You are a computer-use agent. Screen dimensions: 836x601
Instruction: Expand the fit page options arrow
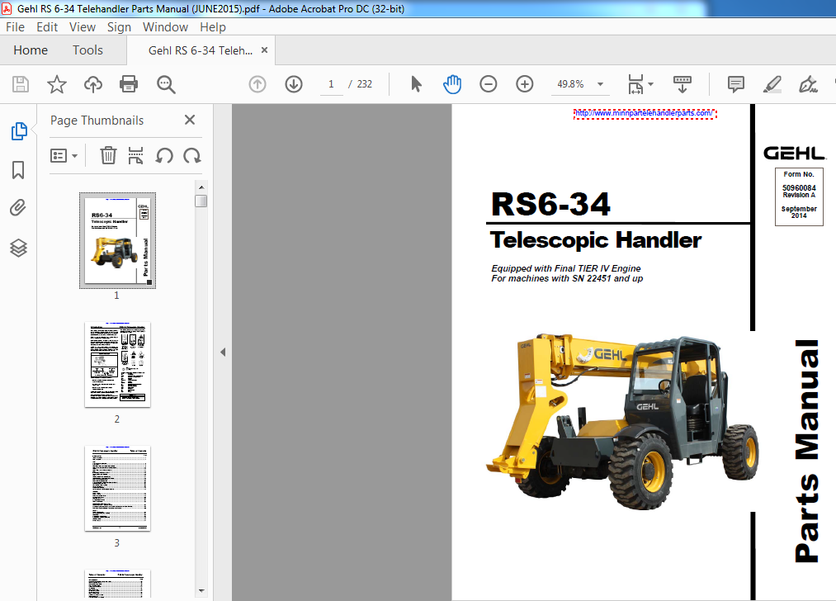(x=651, y=84)
